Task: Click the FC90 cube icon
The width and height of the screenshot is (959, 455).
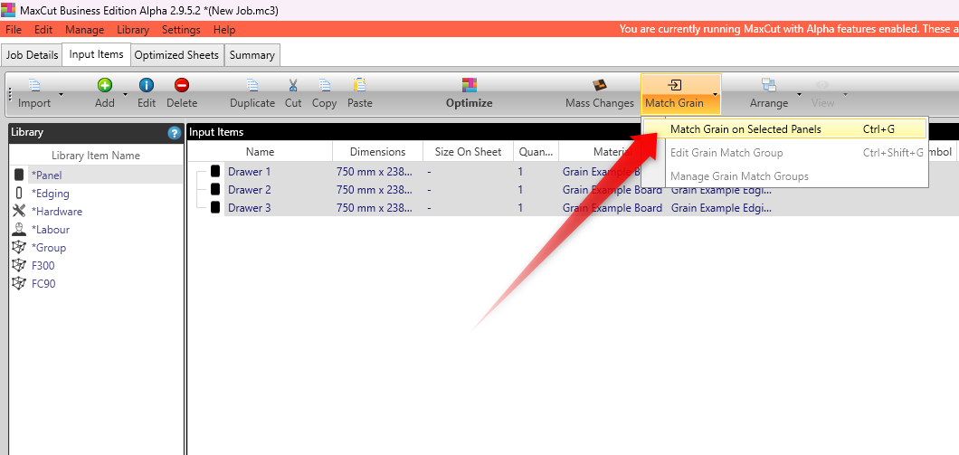Action: pyautogui.click(x=19, y=284)
